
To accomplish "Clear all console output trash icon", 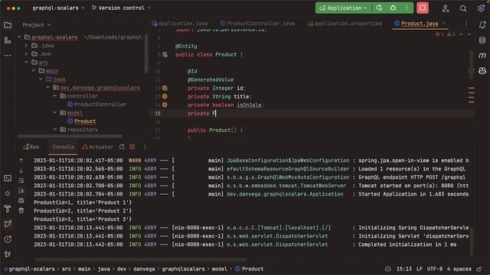I will (21, 211).
